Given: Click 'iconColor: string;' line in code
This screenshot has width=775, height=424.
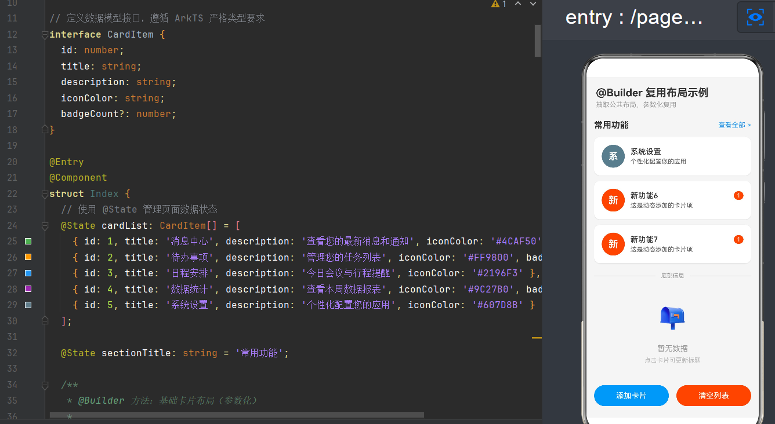Looking at the screenshot, I should pos(113,98).
